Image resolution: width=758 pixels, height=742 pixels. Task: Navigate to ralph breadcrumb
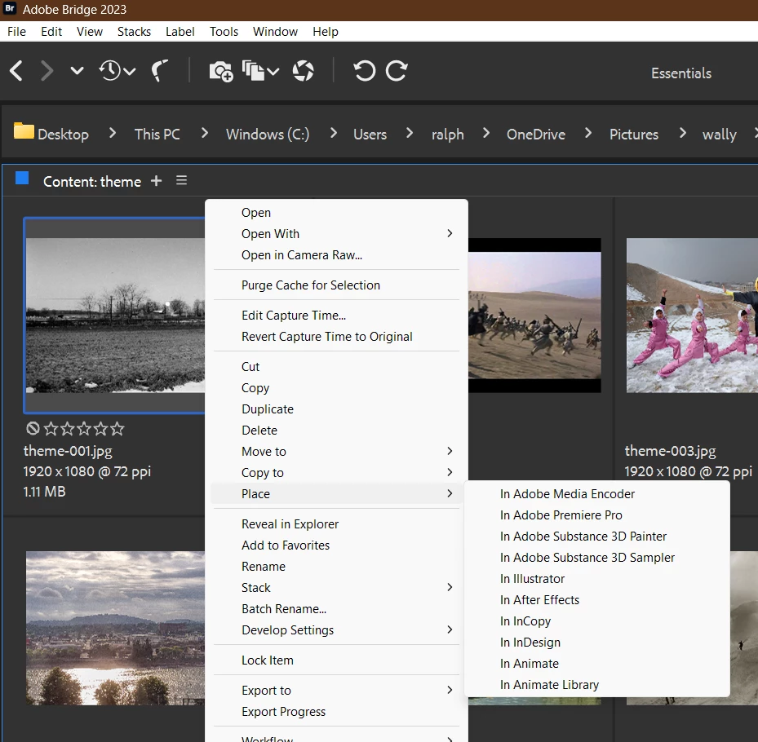click(x=448, y=135)
